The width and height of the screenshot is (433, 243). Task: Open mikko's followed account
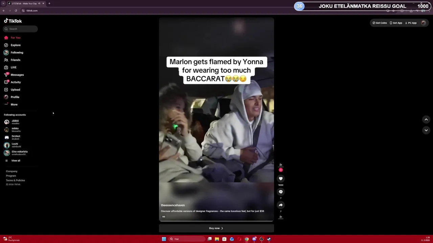point(13,130)
